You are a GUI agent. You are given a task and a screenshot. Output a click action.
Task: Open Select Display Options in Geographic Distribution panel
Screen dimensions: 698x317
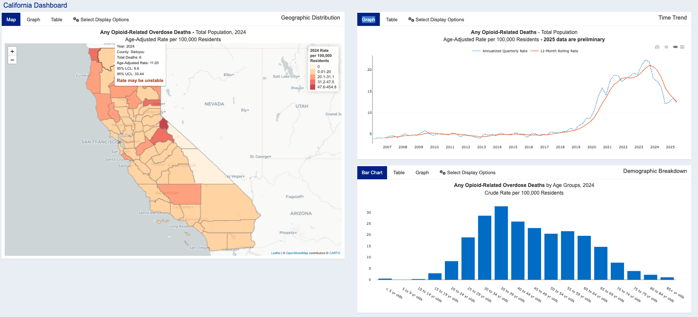click(101, 20)
